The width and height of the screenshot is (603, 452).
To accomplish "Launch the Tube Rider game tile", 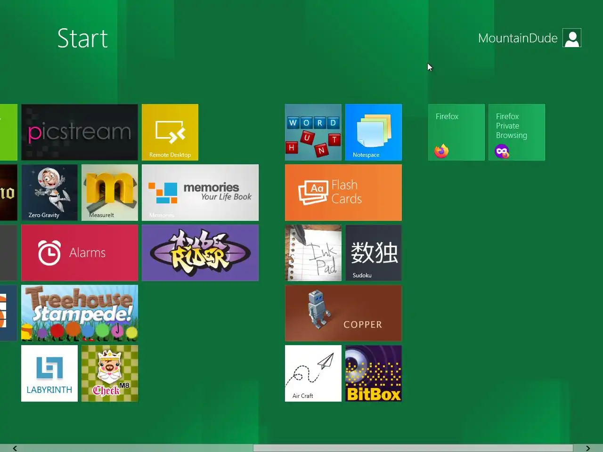I will tap(200, 253).
